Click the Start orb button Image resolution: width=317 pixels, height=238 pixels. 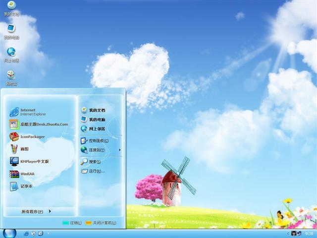(x=9, y=234)
